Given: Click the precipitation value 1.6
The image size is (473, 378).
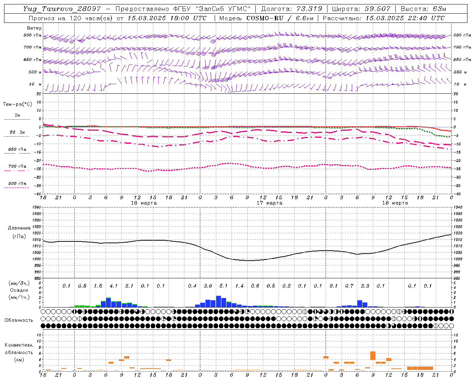Looking at the screenshot, I should coord(98,286).
